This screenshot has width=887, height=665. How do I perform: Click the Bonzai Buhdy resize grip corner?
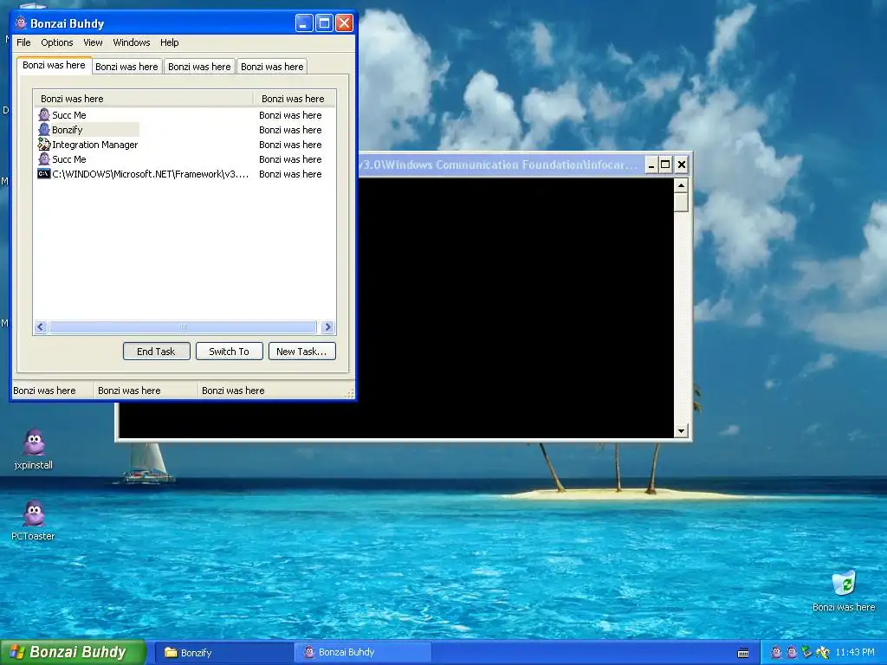click(x=350, y=392)
